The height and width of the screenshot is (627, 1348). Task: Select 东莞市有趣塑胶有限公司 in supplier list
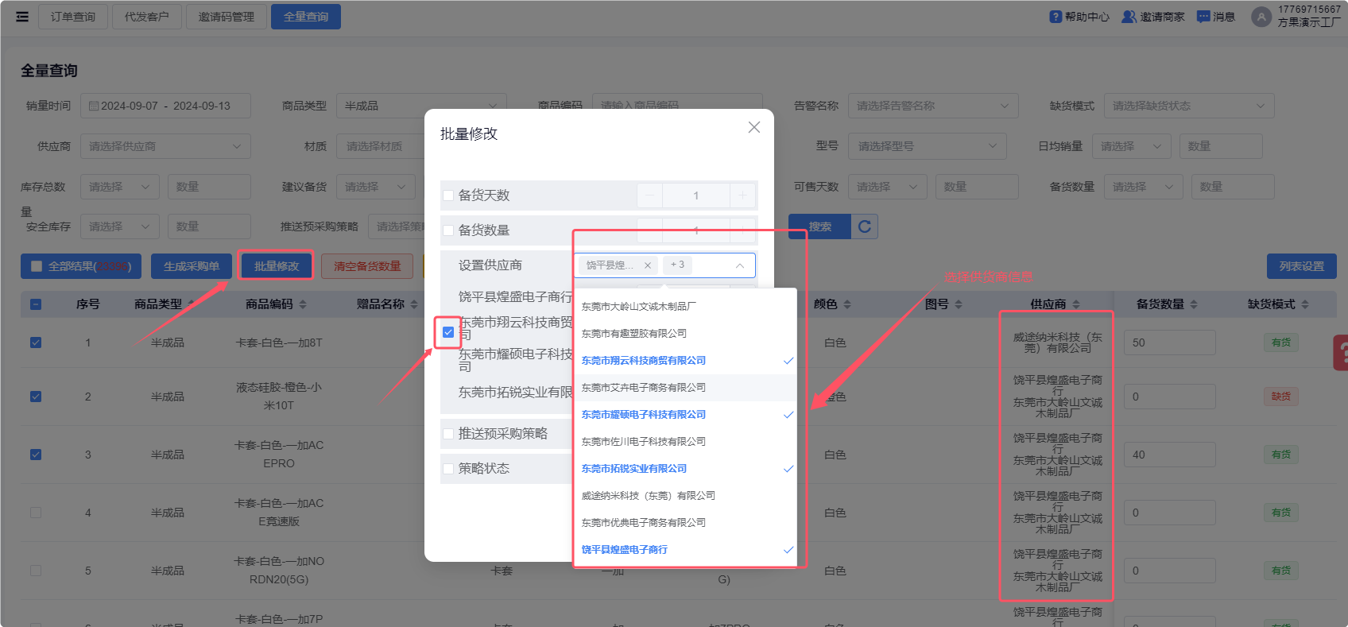click(x=685, y=334)
